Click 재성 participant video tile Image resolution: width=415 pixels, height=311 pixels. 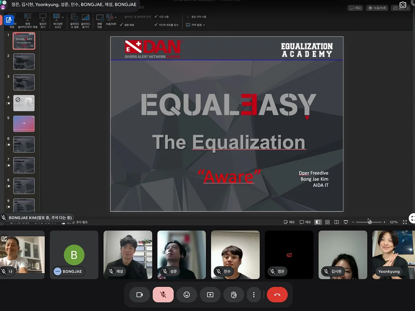click(128, 254)
